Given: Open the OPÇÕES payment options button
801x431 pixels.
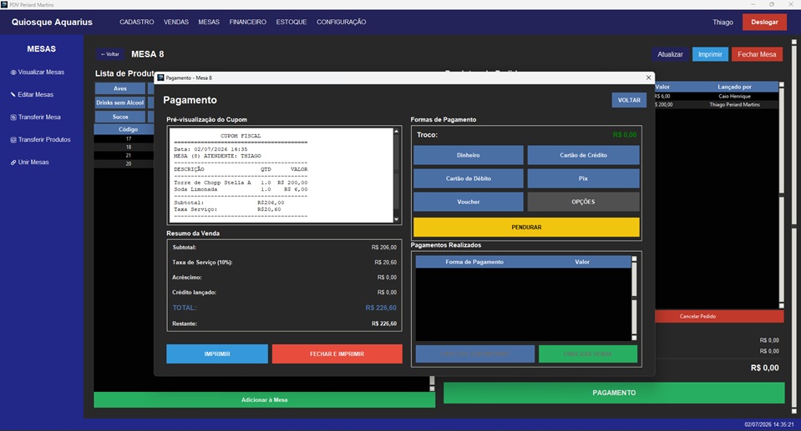Looking at the screenshot, I should click(x=583, y=202).
